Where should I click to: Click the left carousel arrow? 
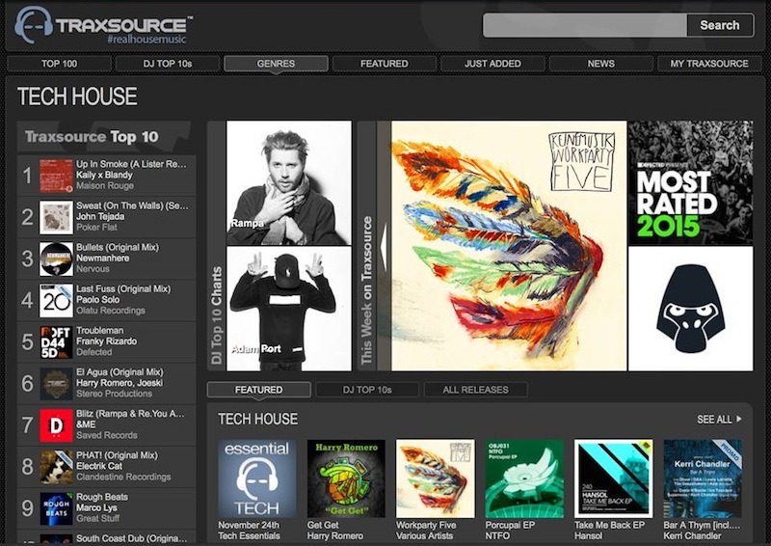[x=384, y=246]
